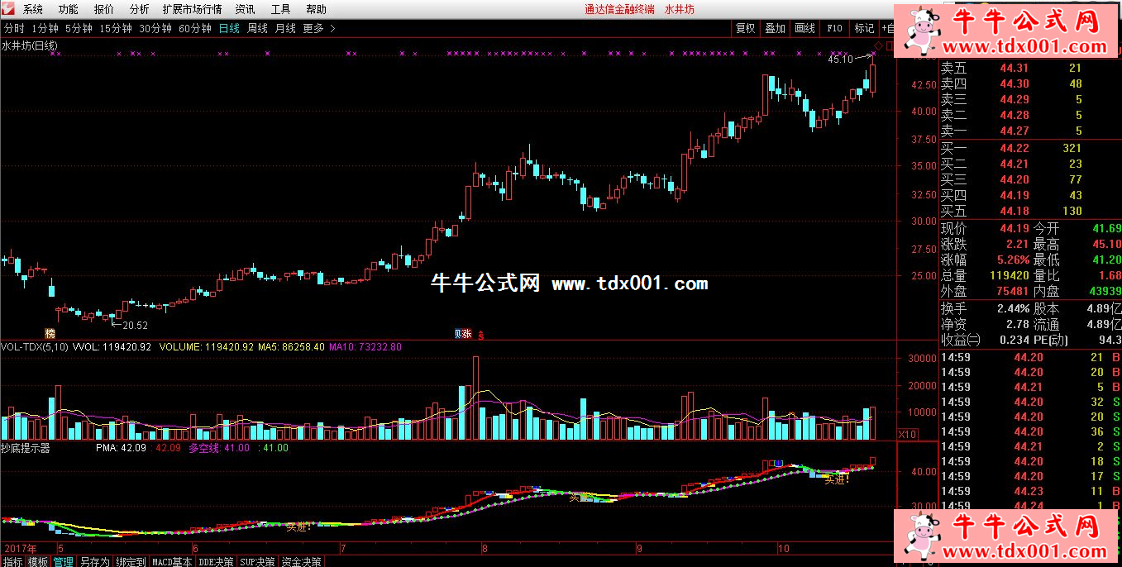Select the 1分钟 period
1122x567 pixels.
[45, 28]
